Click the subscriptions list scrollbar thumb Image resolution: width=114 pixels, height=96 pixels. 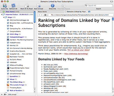tap(35, 17)
